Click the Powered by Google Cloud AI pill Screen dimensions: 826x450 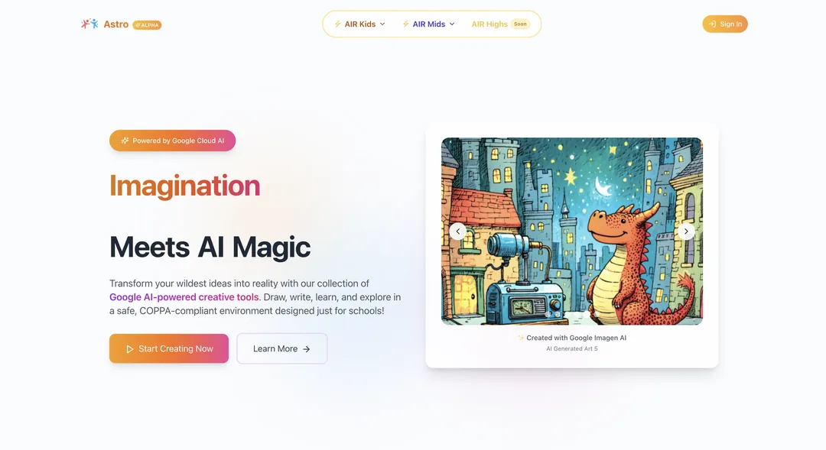172,141
